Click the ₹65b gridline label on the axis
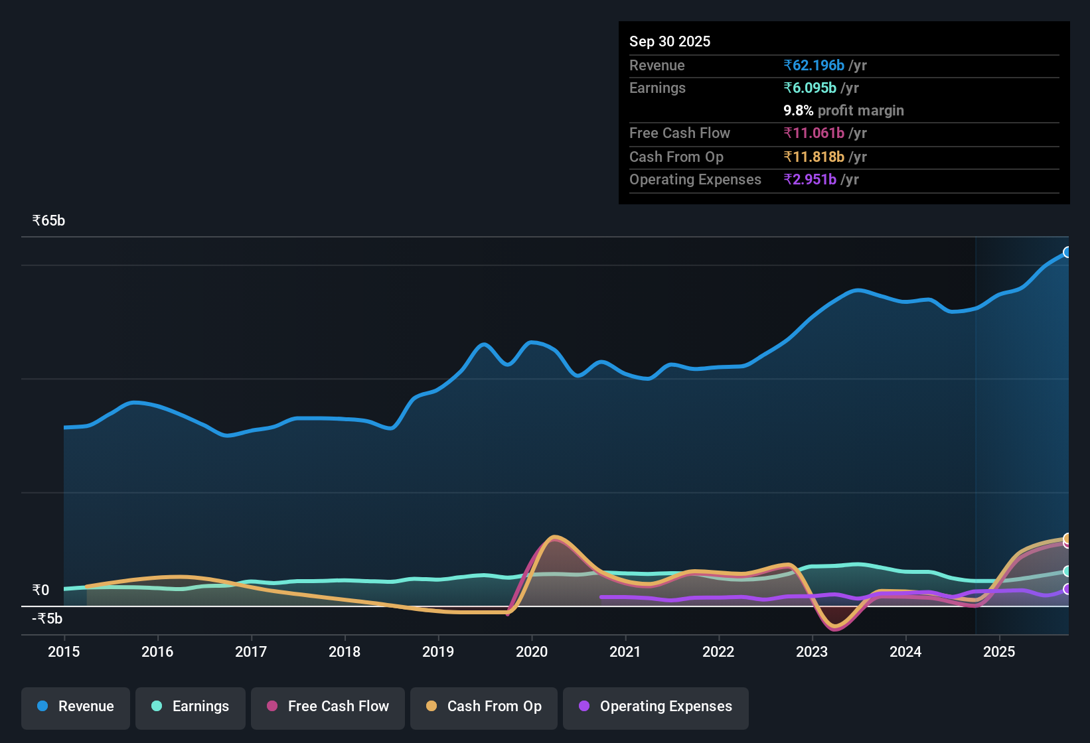This screenshot has height=743, width=1090. coord(47,220)
